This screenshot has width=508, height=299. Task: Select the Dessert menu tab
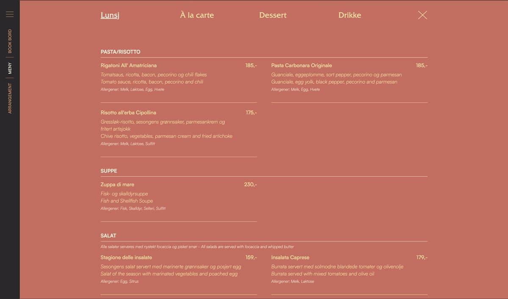273,15
